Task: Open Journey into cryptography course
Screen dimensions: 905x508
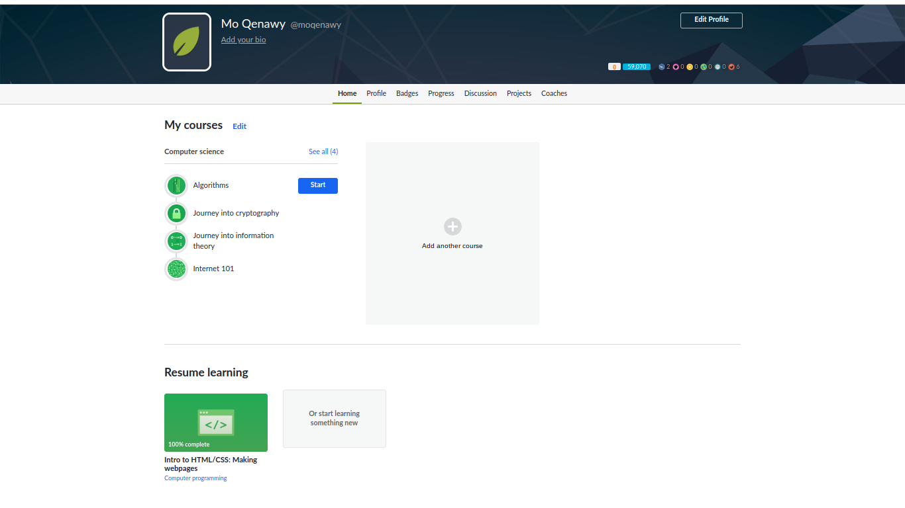Action: coord(236,214)
